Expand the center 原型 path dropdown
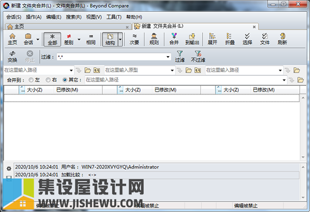 (x=172, y=70)
